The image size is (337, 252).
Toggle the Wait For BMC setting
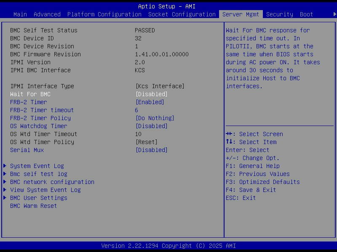(151, 94)
